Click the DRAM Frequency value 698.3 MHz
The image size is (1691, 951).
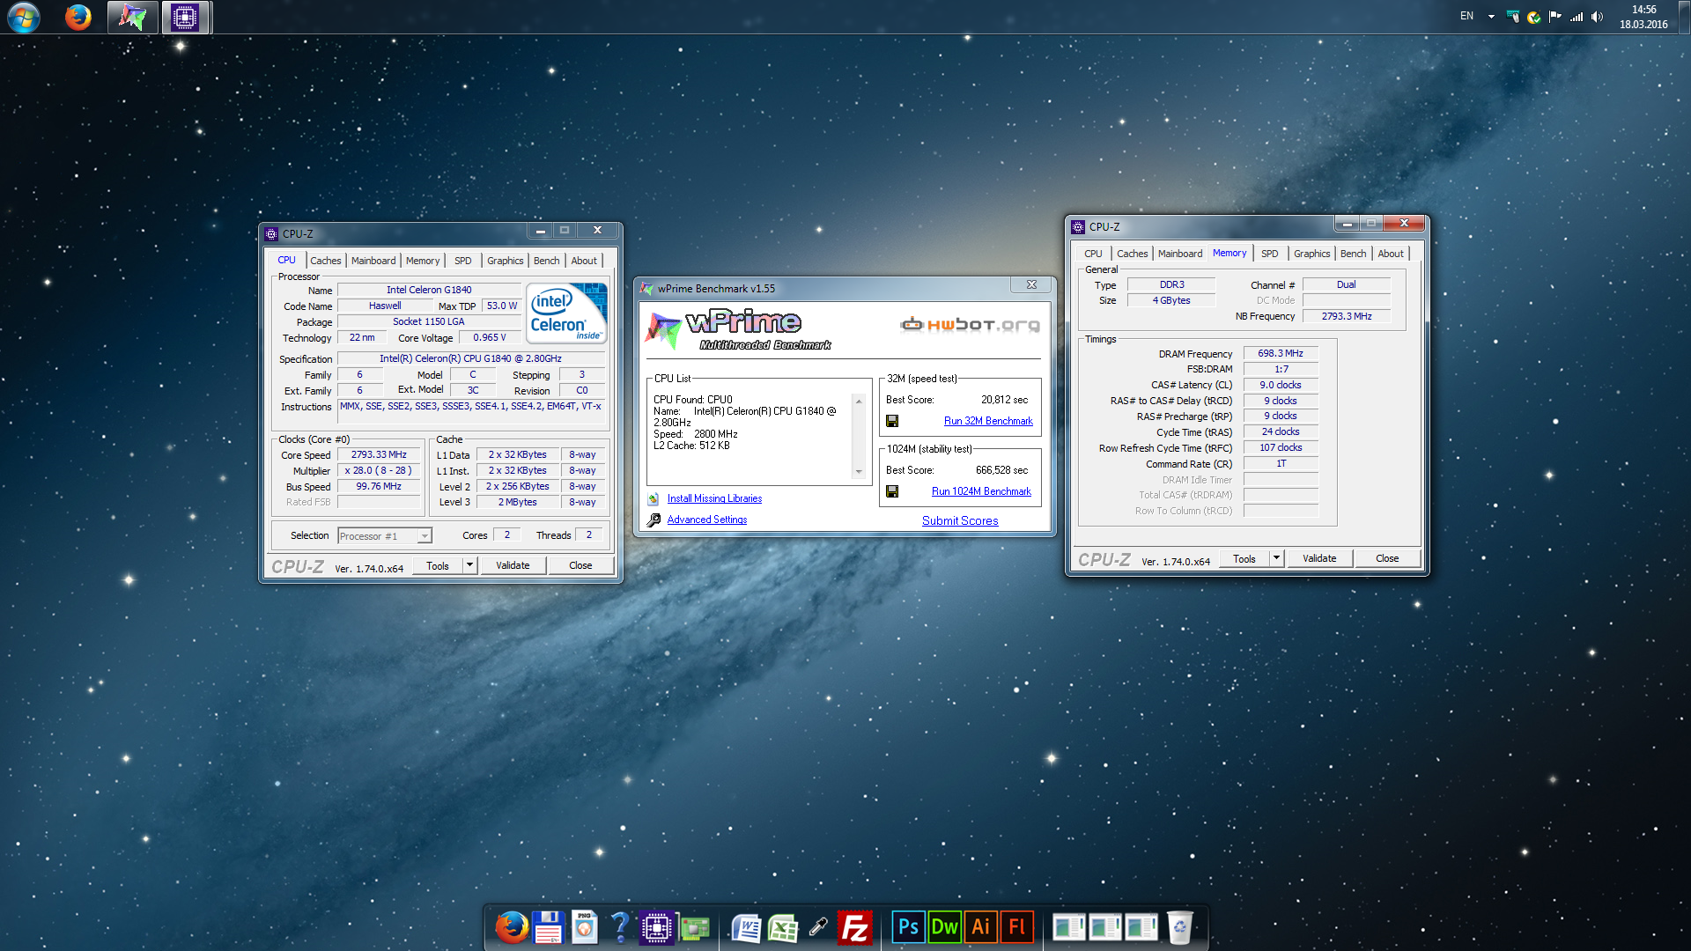(1281, 354)
